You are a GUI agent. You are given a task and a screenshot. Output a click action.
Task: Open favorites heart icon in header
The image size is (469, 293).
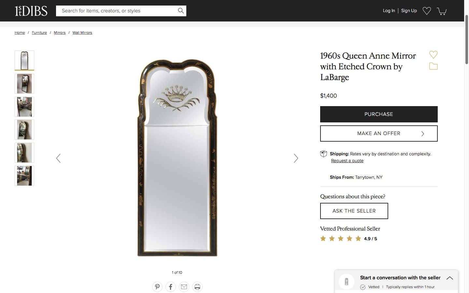click(x=427, y=11)
